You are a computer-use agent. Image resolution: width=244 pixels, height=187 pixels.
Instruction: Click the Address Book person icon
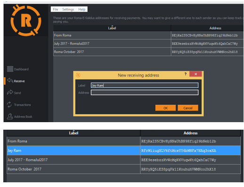point(10,117)
